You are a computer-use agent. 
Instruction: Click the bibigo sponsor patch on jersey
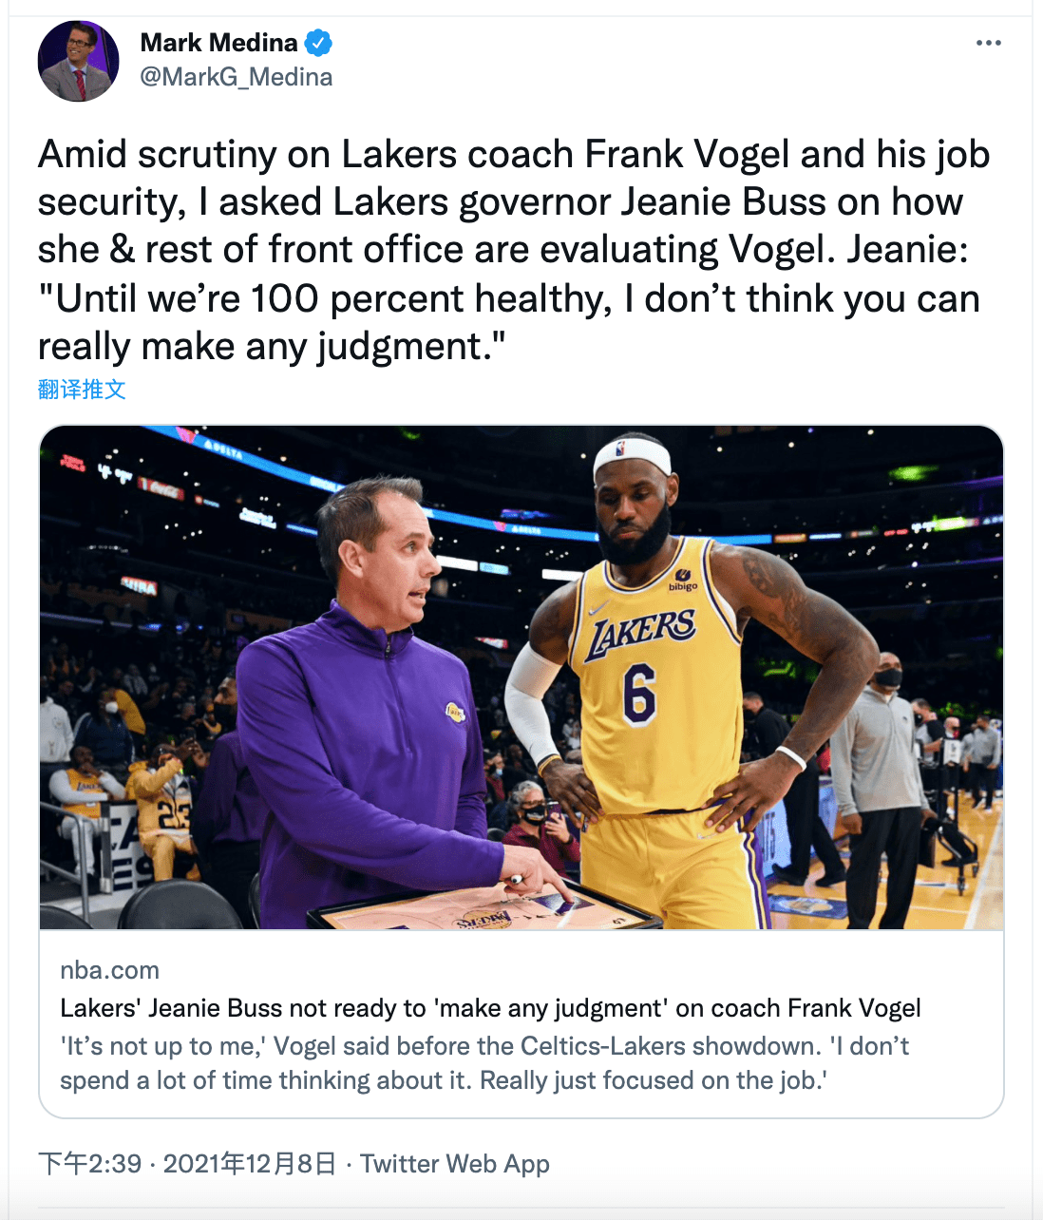click(683, 580)
